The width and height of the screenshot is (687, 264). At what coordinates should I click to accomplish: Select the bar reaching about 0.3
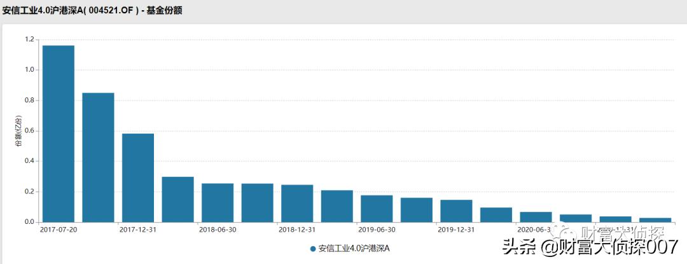(178, 199)
